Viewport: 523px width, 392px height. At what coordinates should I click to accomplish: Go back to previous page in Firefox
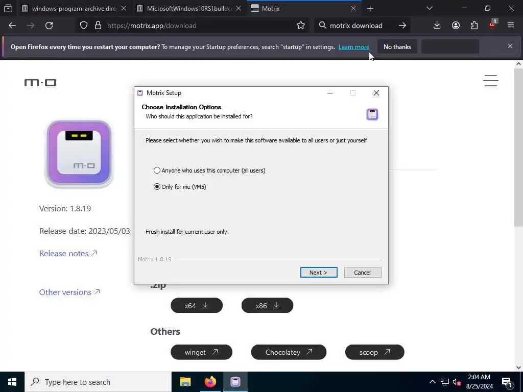click(12, 26)
